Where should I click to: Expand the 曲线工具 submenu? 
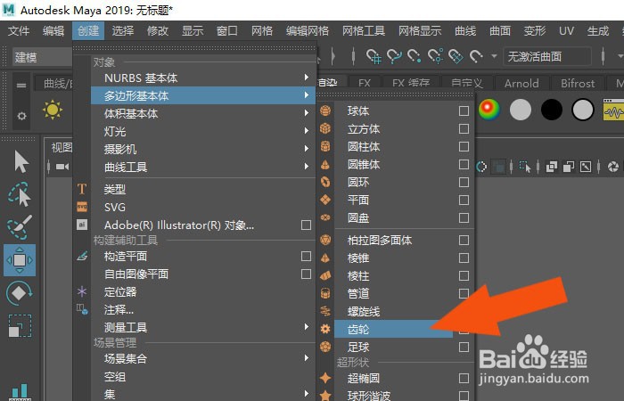coord(203,167)
